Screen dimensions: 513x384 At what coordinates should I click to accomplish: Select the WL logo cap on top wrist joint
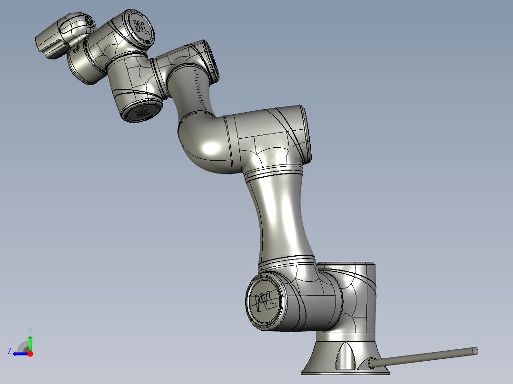click(141, 28)
